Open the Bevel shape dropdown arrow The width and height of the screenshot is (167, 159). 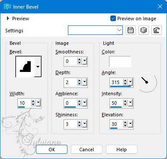(38, 66)
